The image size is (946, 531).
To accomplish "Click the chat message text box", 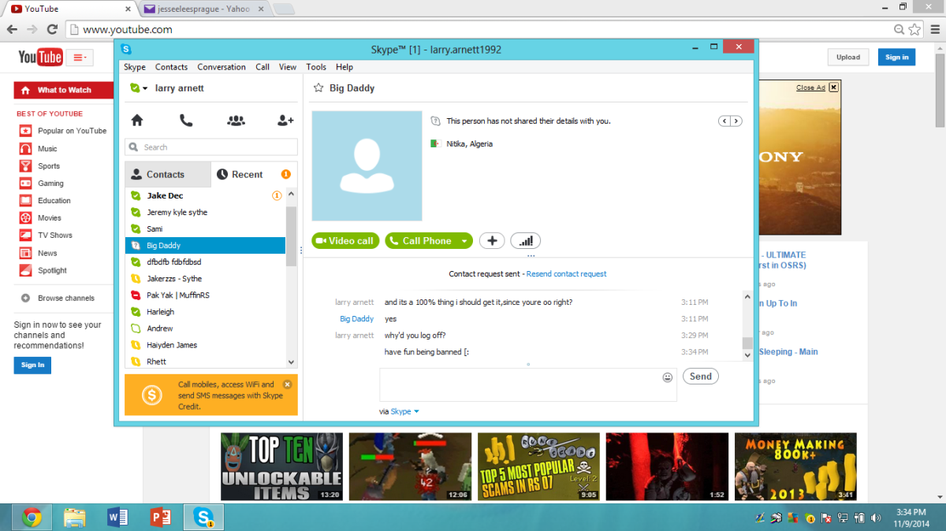I will click(x=527, y=384).
